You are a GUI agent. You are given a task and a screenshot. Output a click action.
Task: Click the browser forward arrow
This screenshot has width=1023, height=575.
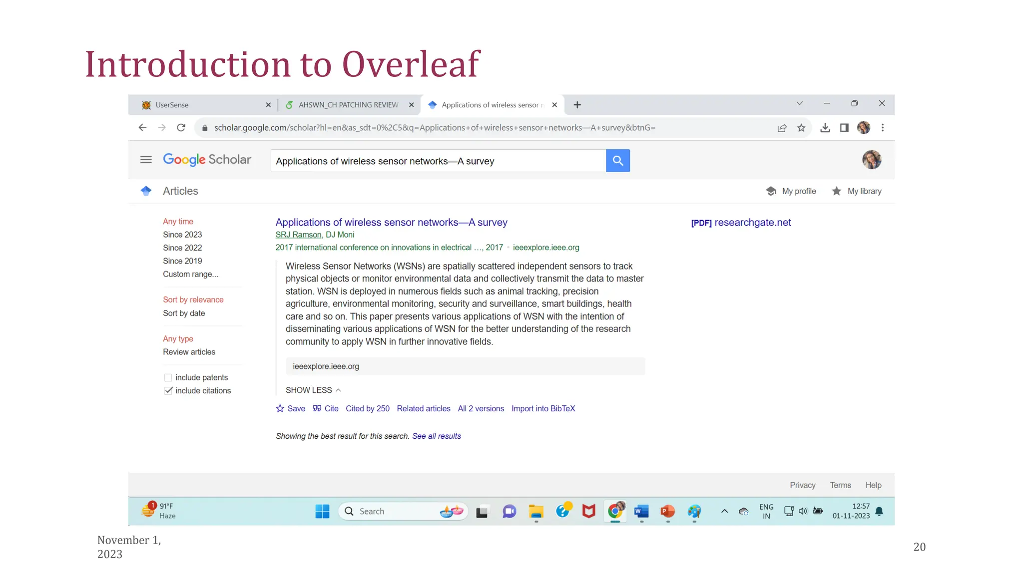pyautogui.click(x=162, y=128)
